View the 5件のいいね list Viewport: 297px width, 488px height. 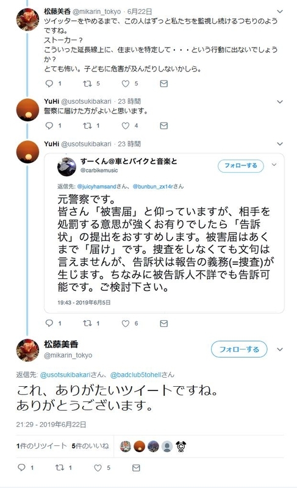click(90, 446)
